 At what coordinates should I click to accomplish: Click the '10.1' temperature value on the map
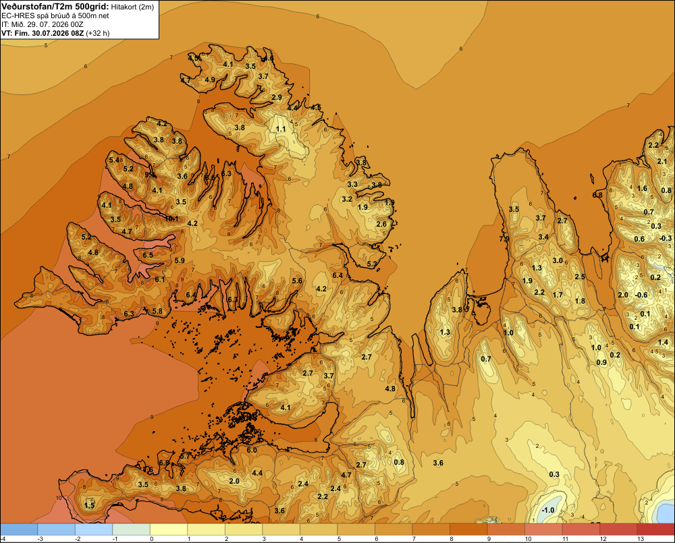coord(171,219)
